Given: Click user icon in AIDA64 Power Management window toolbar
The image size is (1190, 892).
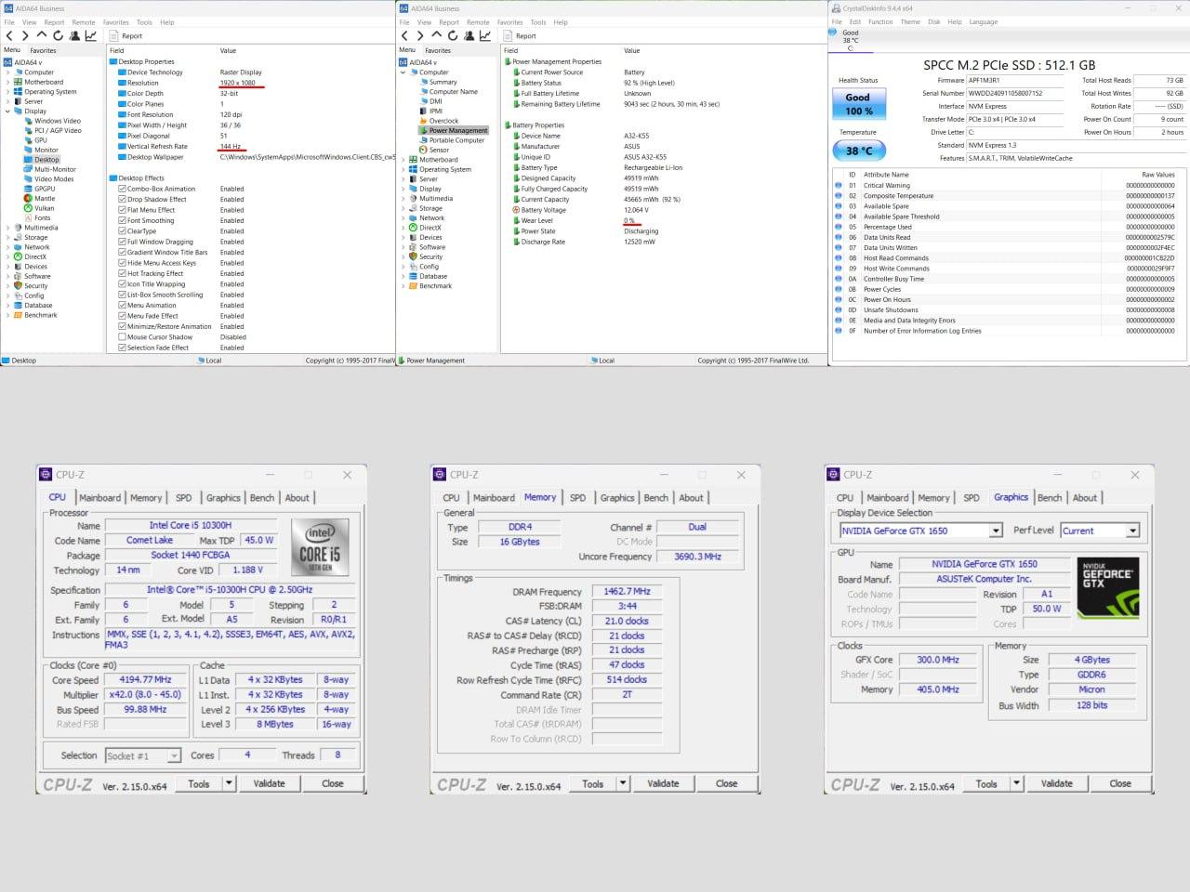Looking at the screenshot, I should pos(468,35).
